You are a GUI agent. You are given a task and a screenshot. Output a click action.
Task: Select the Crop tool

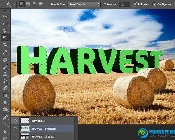(x=5, y=44)
